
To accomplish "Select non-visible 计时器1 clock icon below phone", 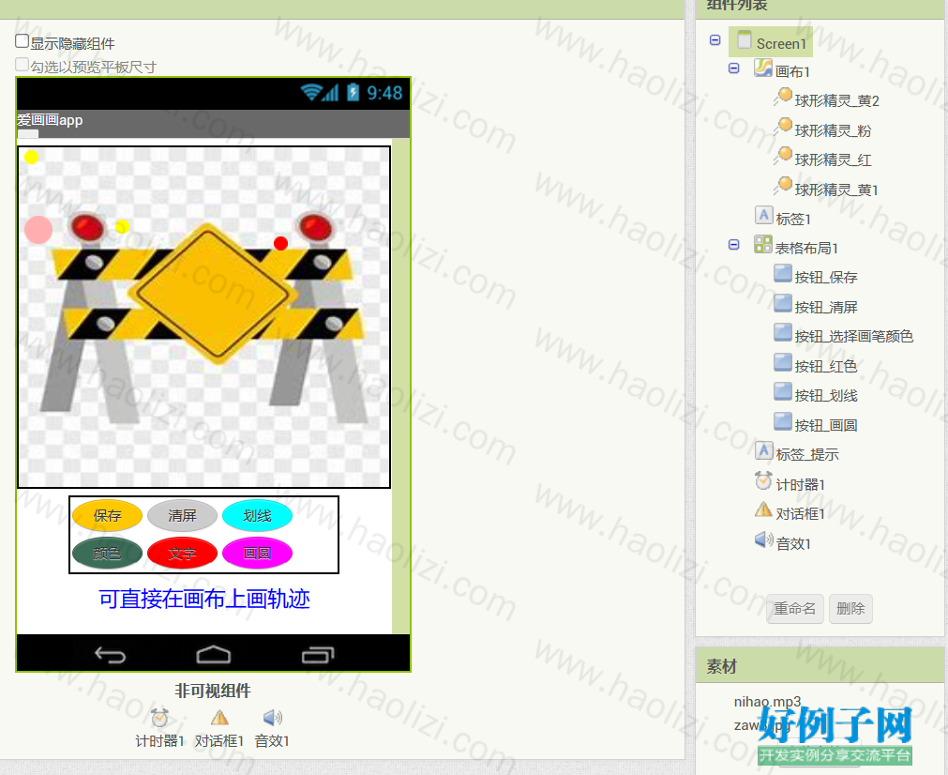I will click(159, 718).
